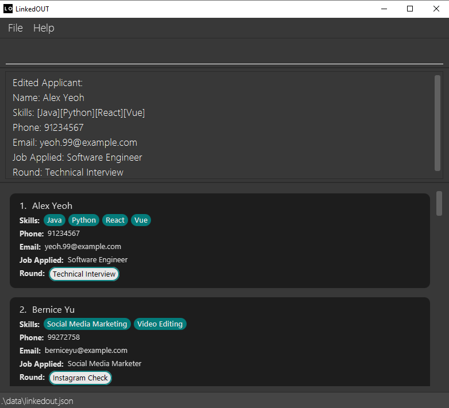Click the Social Media Marketing skill tag

coord(87,324)
